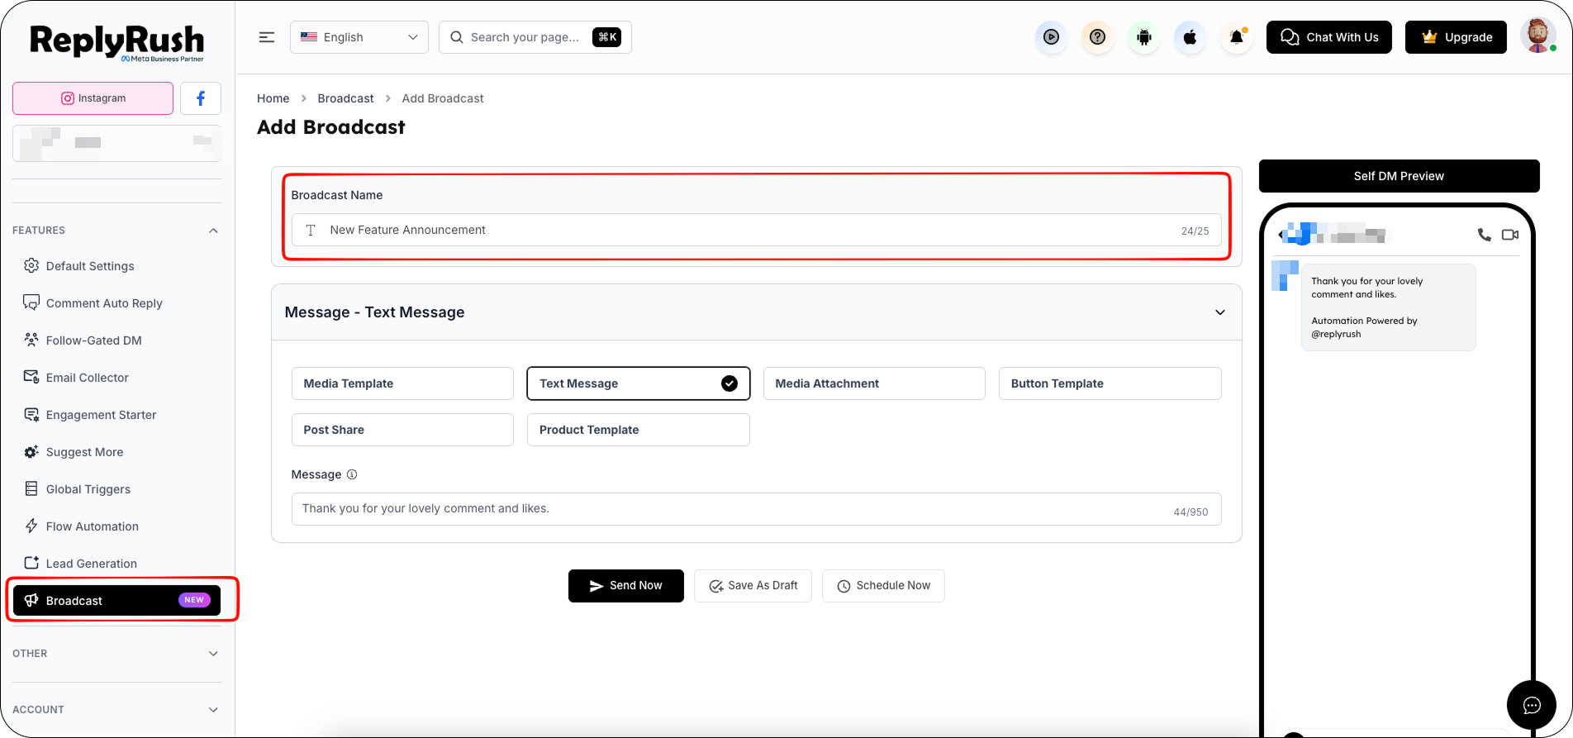
Task: Collapse the FEATURES sidebar section
Action: tap(214, 231)
